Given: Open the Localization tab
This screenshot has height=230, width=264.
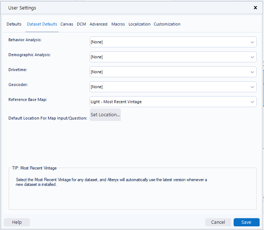Looking at the screenshot, I should tap(139, 24).
